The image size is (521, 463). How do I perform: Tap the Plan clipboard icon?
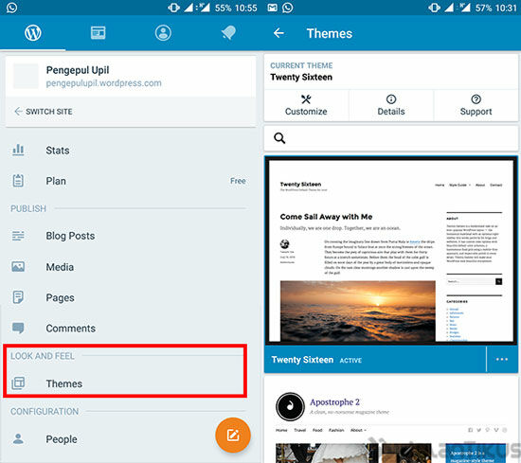[x=18, y=181]
